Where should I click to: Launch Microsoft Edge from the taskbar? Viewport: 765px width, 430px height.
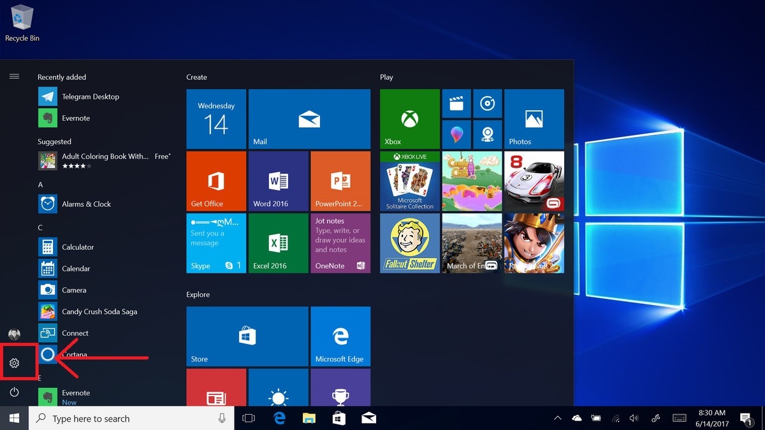point(279,418)
